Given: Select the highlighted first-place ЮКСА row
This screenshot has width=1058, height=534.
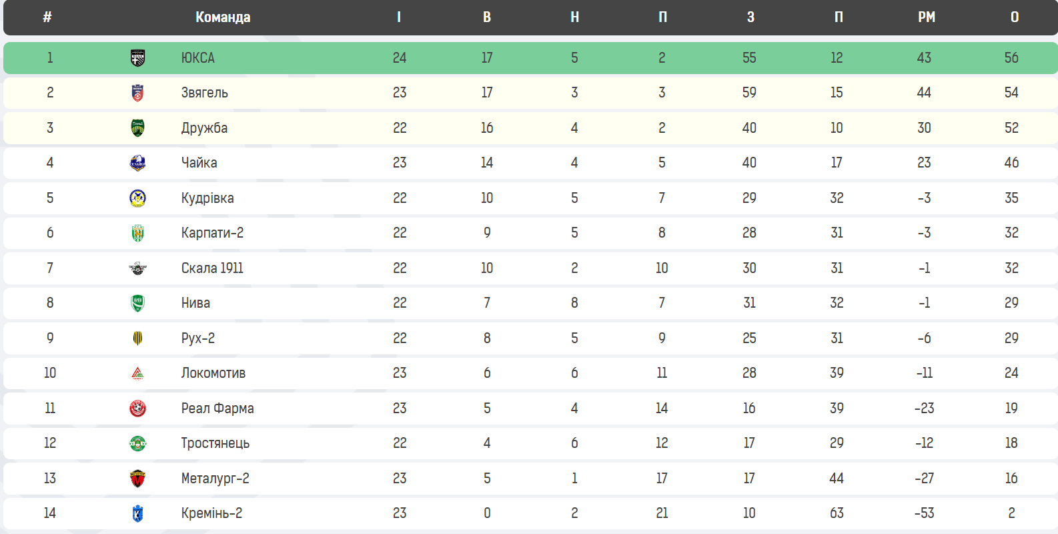Looking at the screenshot, I should [530, 58].
